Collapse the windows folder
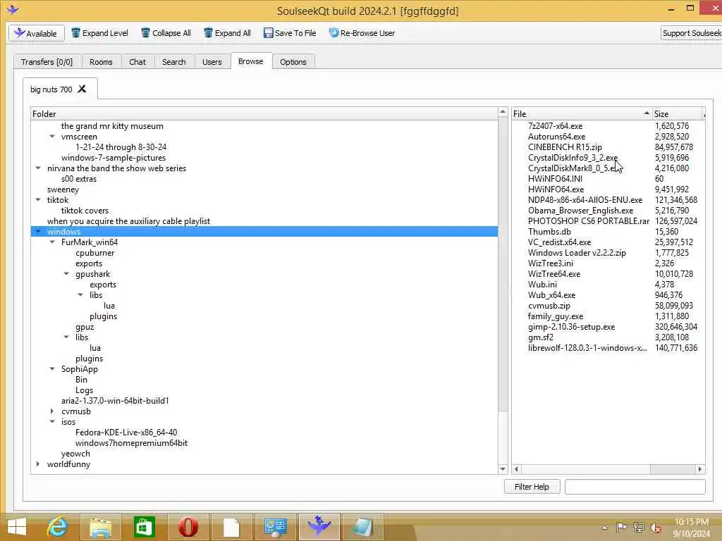722x541 pixels. (x=38, y=232)
